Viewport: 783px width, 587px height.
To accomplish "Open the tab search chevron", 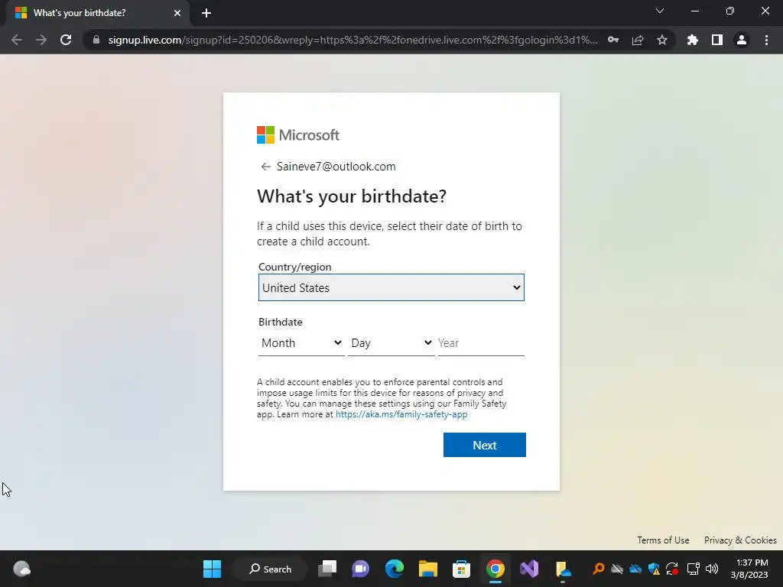I will [x=660, y=11].
